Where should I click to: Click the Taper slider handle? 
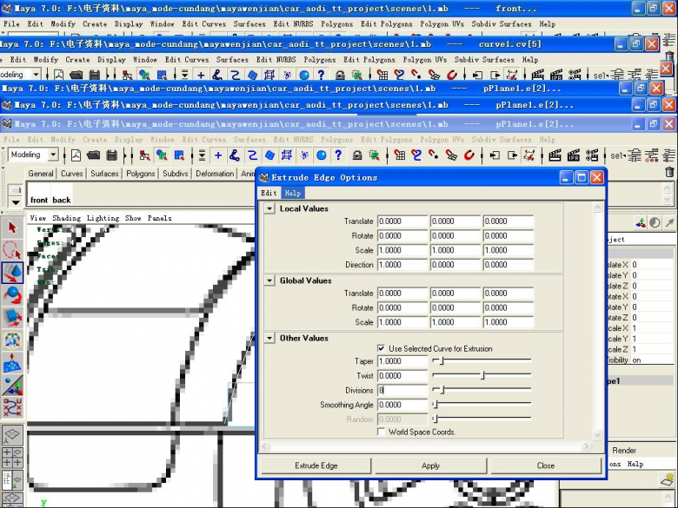click(442, 360)
